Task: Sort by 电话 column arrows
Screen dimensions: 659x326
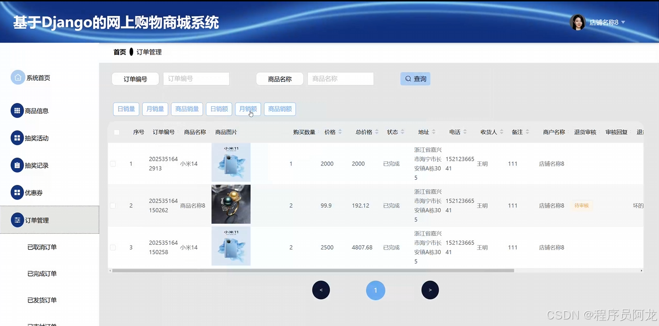Action: [465, 132]
